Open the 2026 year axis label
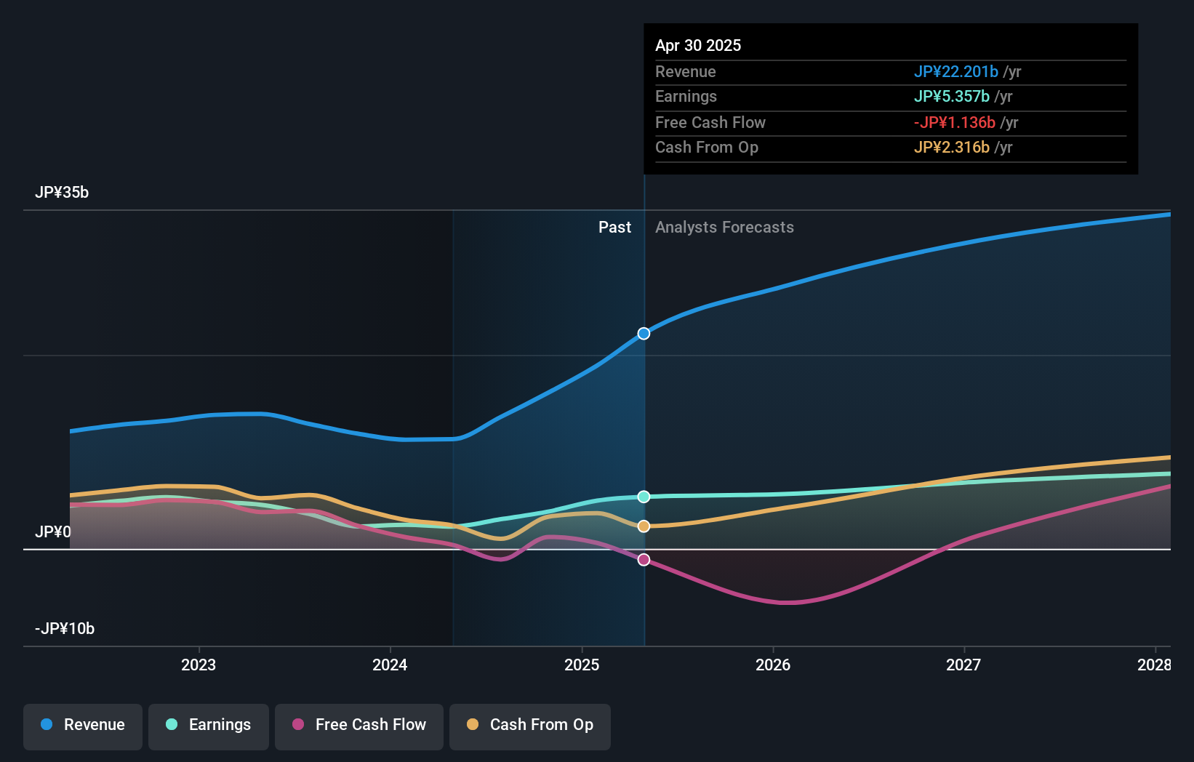The height and width of the screenshot is (762, 1194). tap(774, 664)
